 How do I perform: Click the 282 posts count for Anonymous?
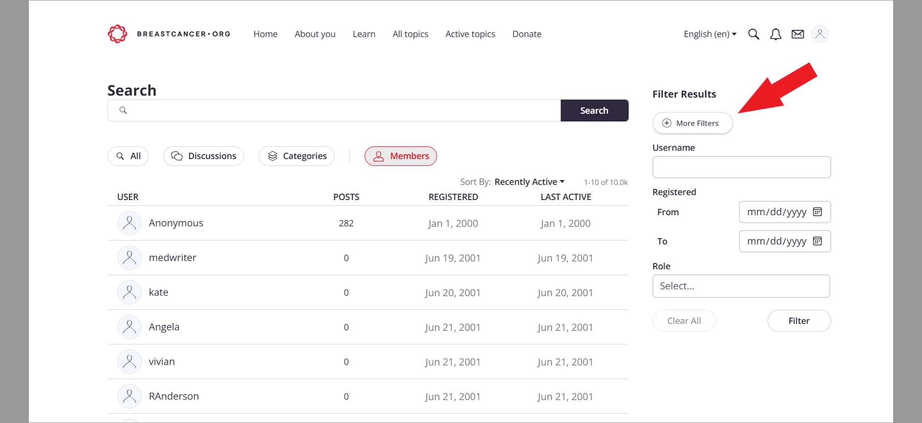(346, 223)
